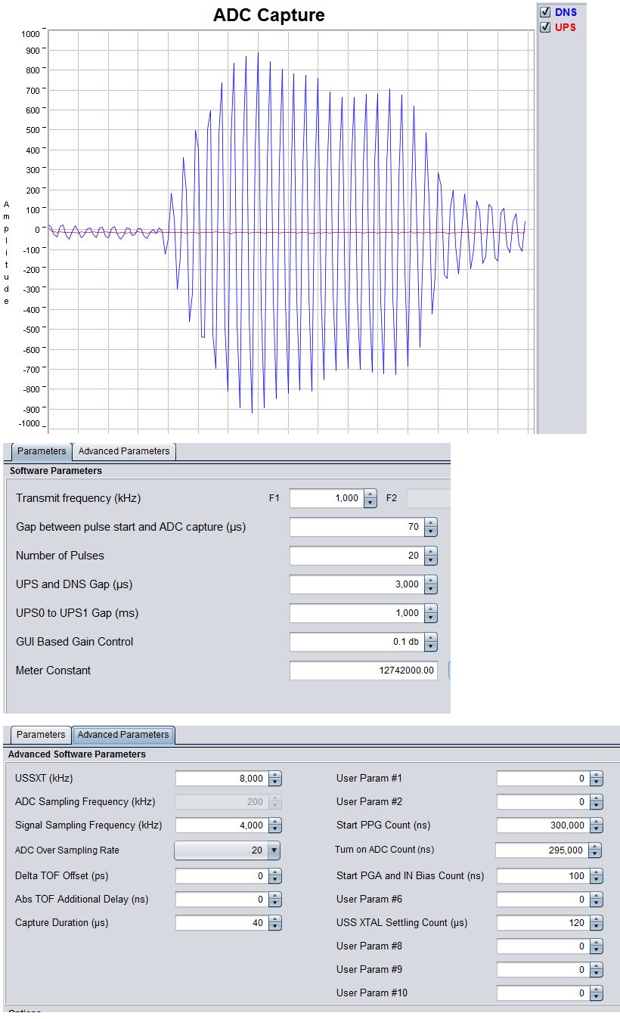This screenshot has height=1019, width=620.
Task: Adjust the User Param #1 stepper
Action: tap(597, 779)
